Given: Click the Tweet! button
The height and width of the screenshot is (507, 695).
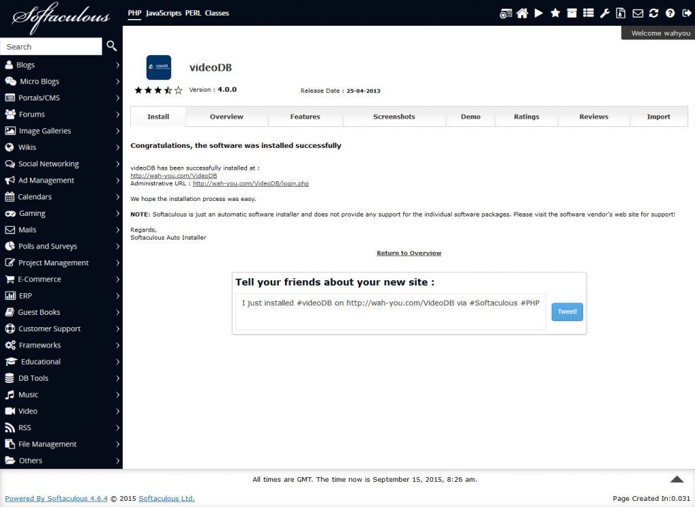Looking at the screenshot, I should click(567, 312).
